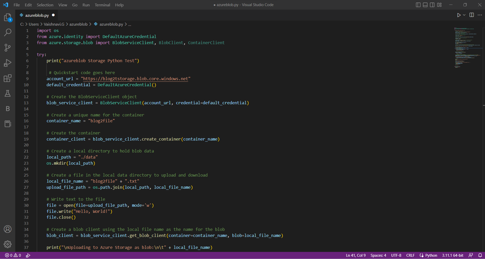This screenshot has height=259, width=485.
Task: Open the Extensions view
Action: (x=8, y=78)
